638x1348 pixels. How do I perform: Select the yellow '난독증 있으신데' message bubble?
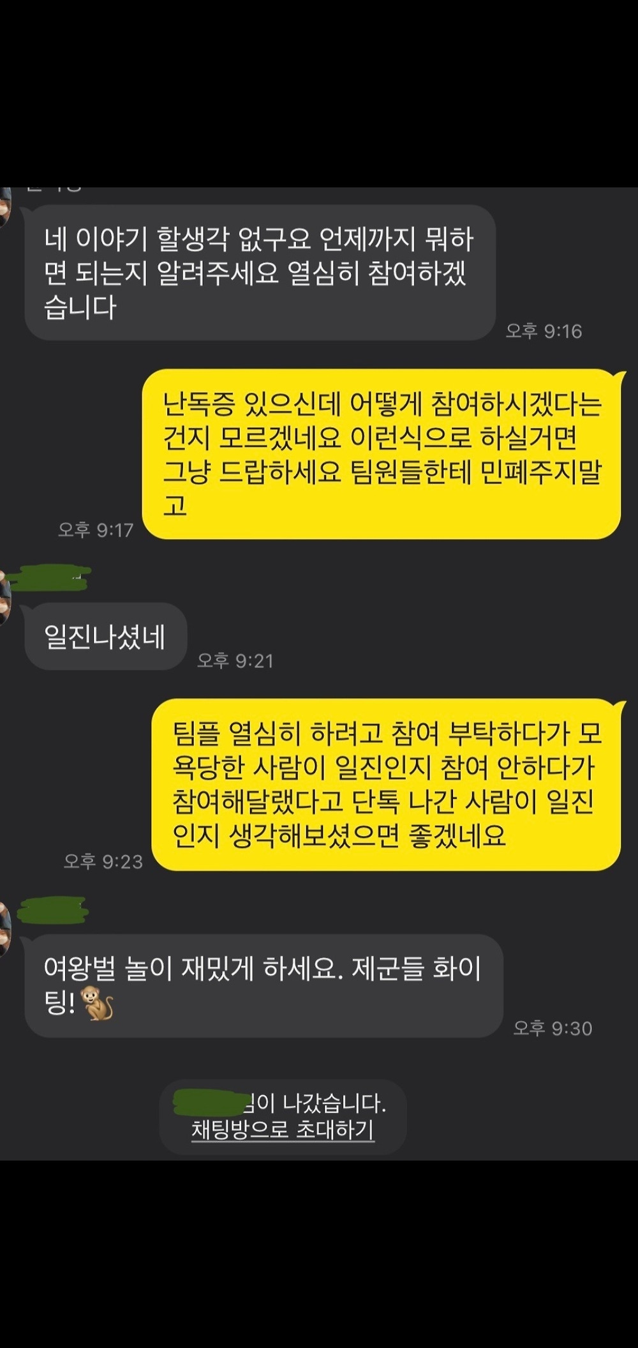(x=382, y=454)
